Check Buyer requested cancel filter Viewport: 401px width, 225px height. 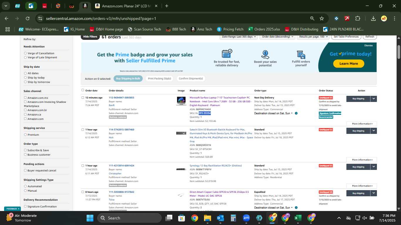tap(25, 170)
